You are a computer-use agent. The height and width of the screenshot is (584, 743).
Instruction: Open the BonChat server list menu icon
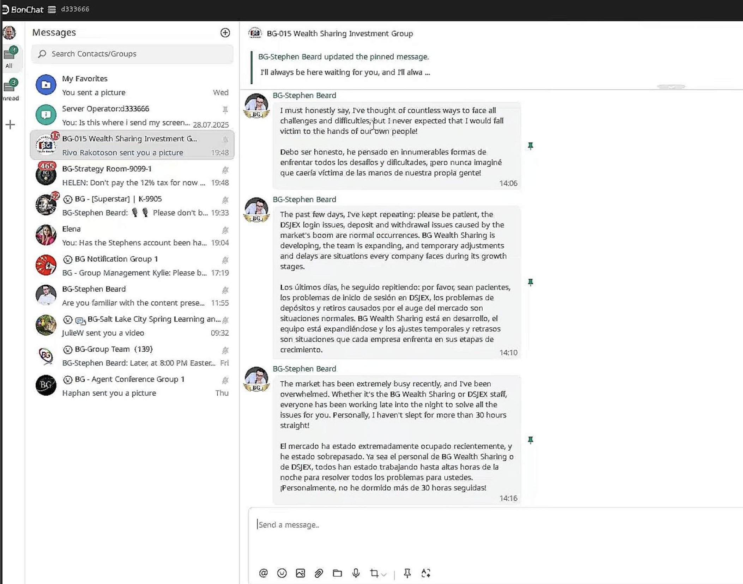click(x=52, y=10)
